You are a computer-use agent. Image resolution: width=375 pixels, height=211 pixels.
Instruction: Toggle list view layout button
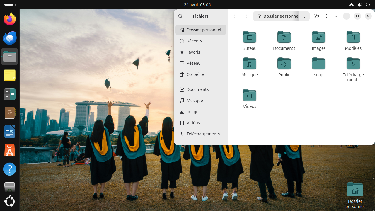[x=328, y=16]
